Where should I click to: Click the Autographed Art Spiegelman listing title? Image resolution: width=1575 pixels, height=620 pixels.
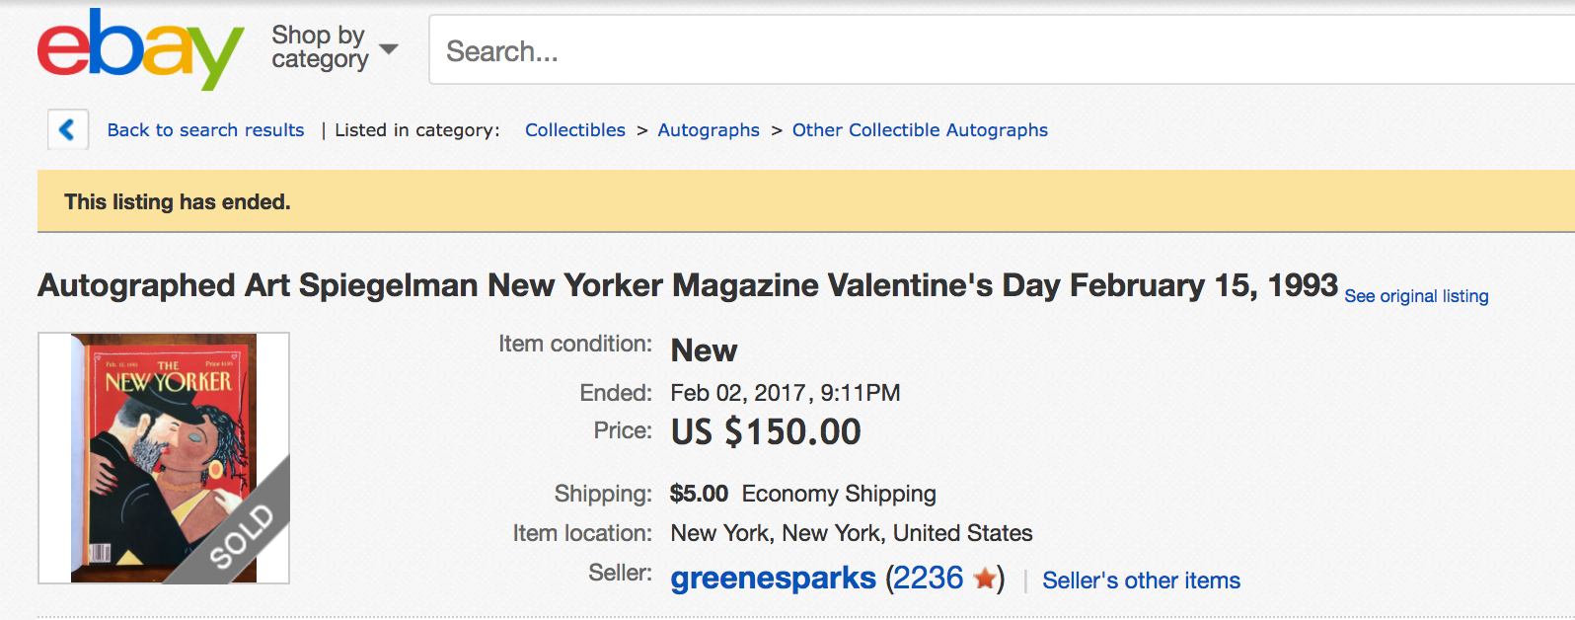click(687, 285)
